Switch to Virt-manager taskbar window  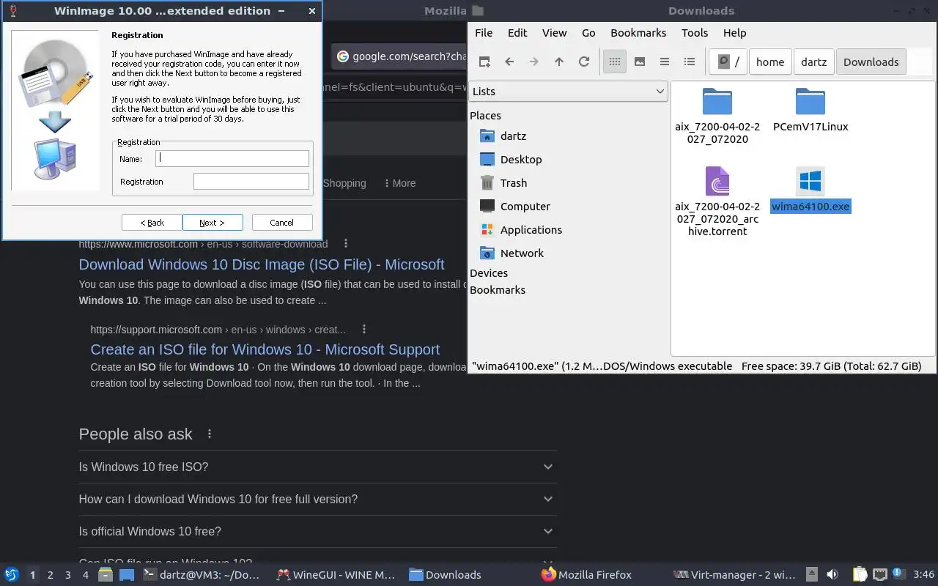click(x=734, y=575)
